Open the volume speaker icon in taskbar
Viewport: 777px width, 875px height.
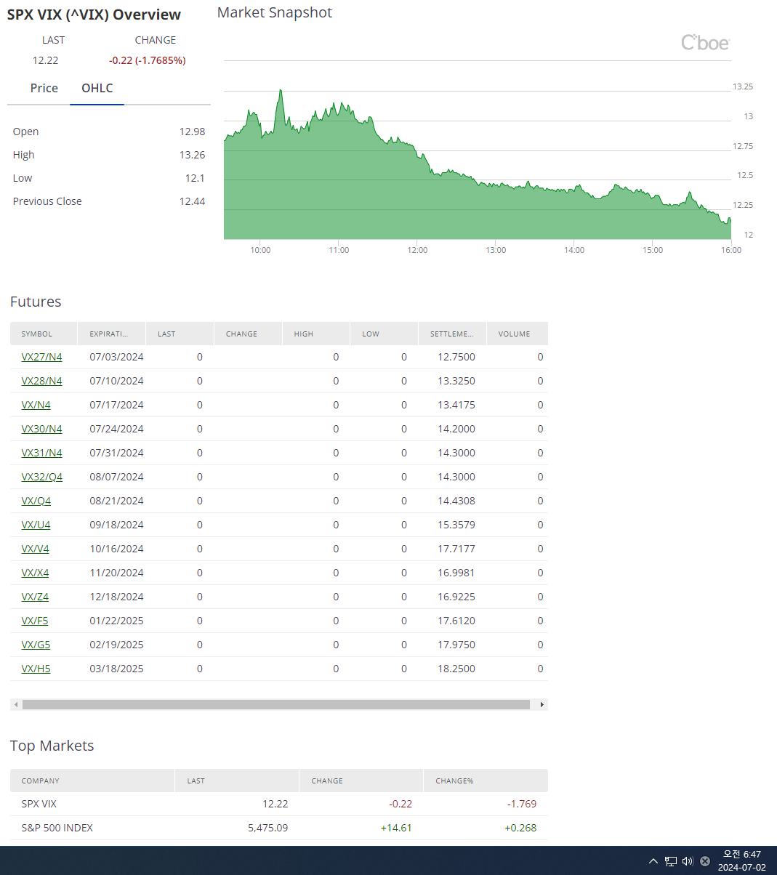(688, 861)
